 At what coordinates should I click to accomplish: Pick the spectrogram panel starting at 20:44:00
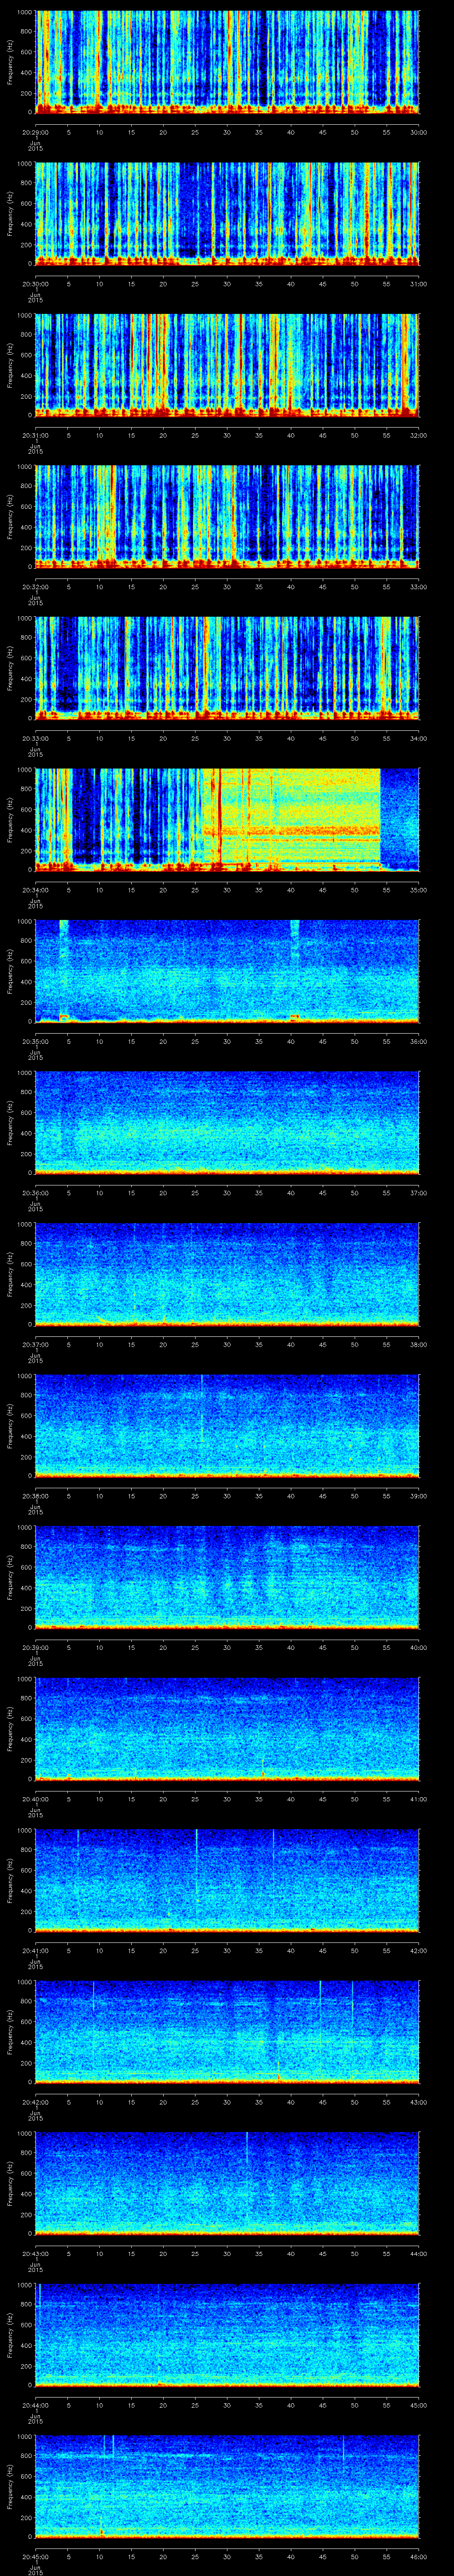pyautogui.click(x=227, y=2334)
